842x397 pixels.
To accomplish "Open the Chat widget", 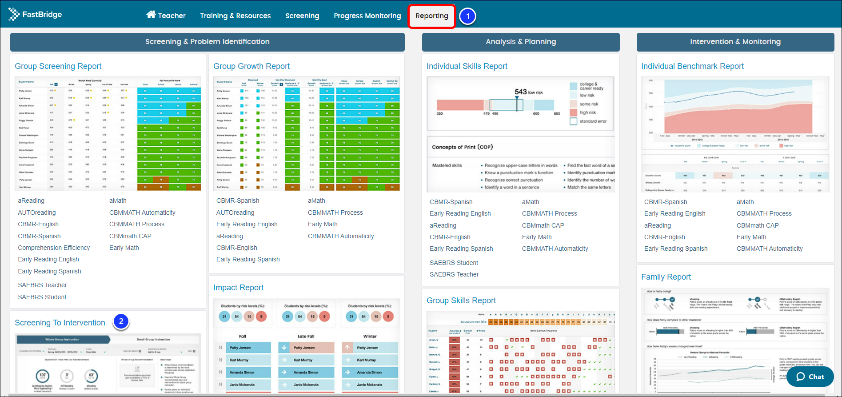I will [810, 377].
